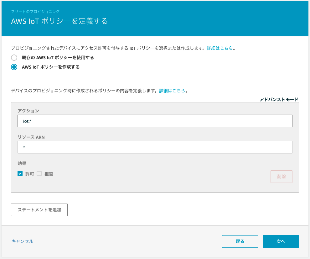Click the アクション input showing iot:*
Screen dimensions: 310x259
pos(155,121)
